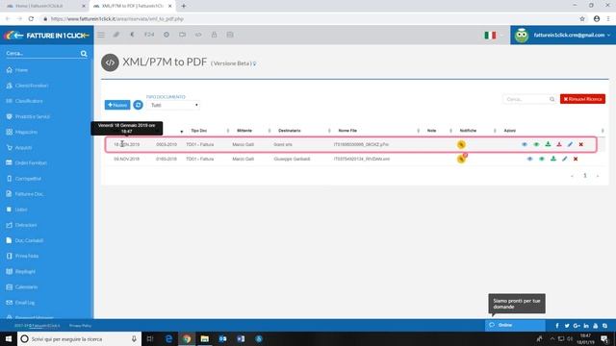Screen dimensions: 616x346
Task: Click the blue Nuovo button
Action: (117, 105)
